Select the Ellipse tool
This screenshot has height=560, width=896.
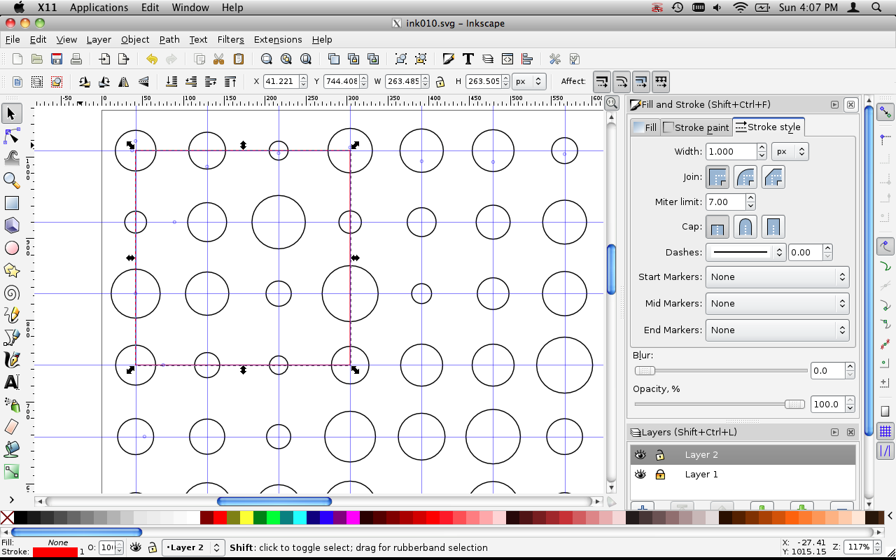click(12, 248)
